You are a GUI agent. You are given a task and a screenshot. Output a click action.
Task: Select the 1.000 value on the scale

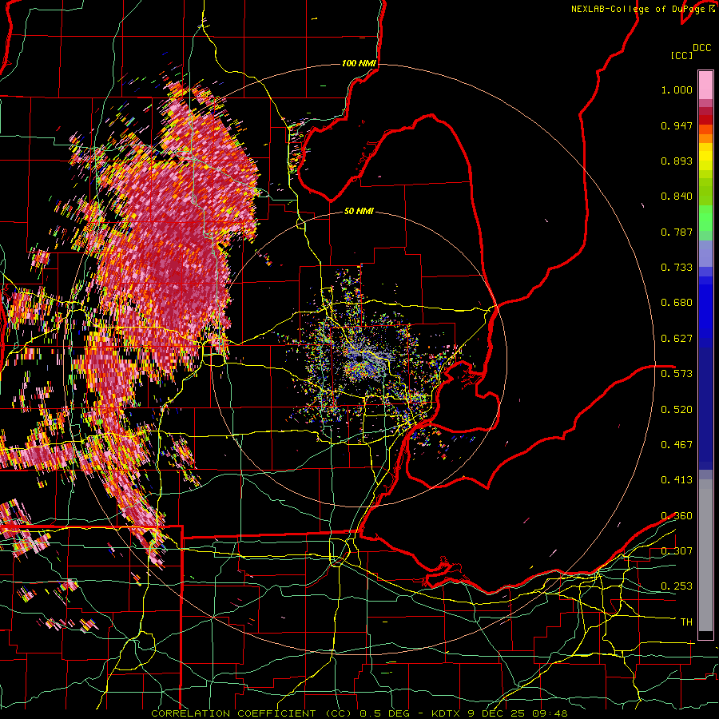point(677,89)
